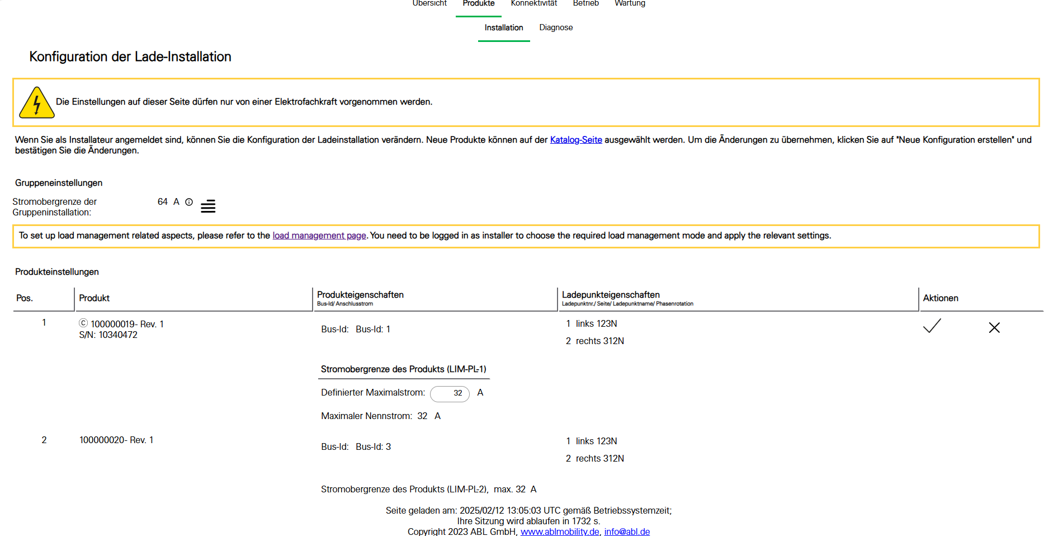Go to the Betrieb tab
This screenshot has width=1058, height=536.
[585, 4]
